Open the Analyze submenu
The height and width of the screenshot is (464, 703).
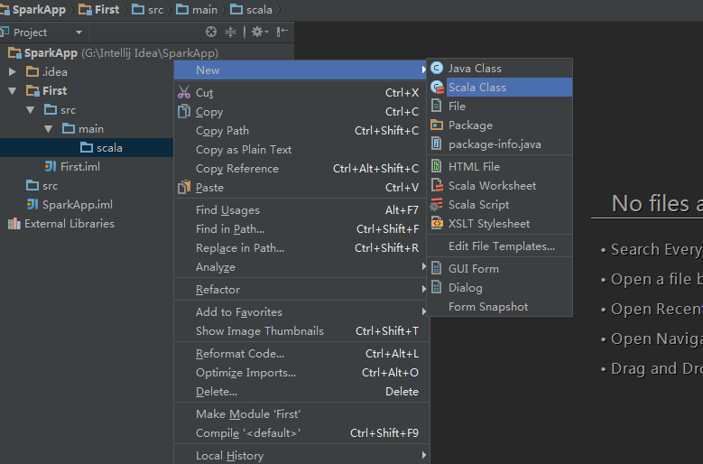(x=423, y=266)
